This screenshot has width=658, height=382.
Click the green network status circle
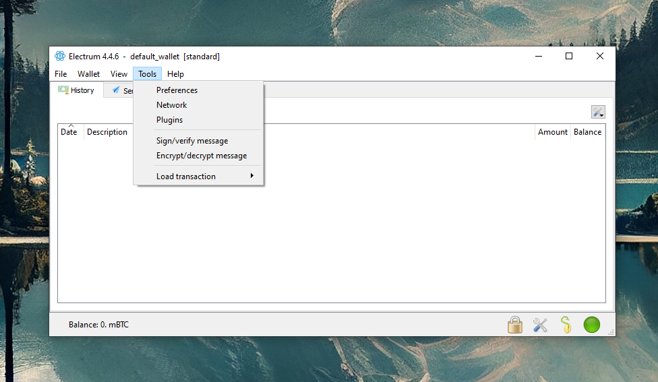tap(591, 325)
